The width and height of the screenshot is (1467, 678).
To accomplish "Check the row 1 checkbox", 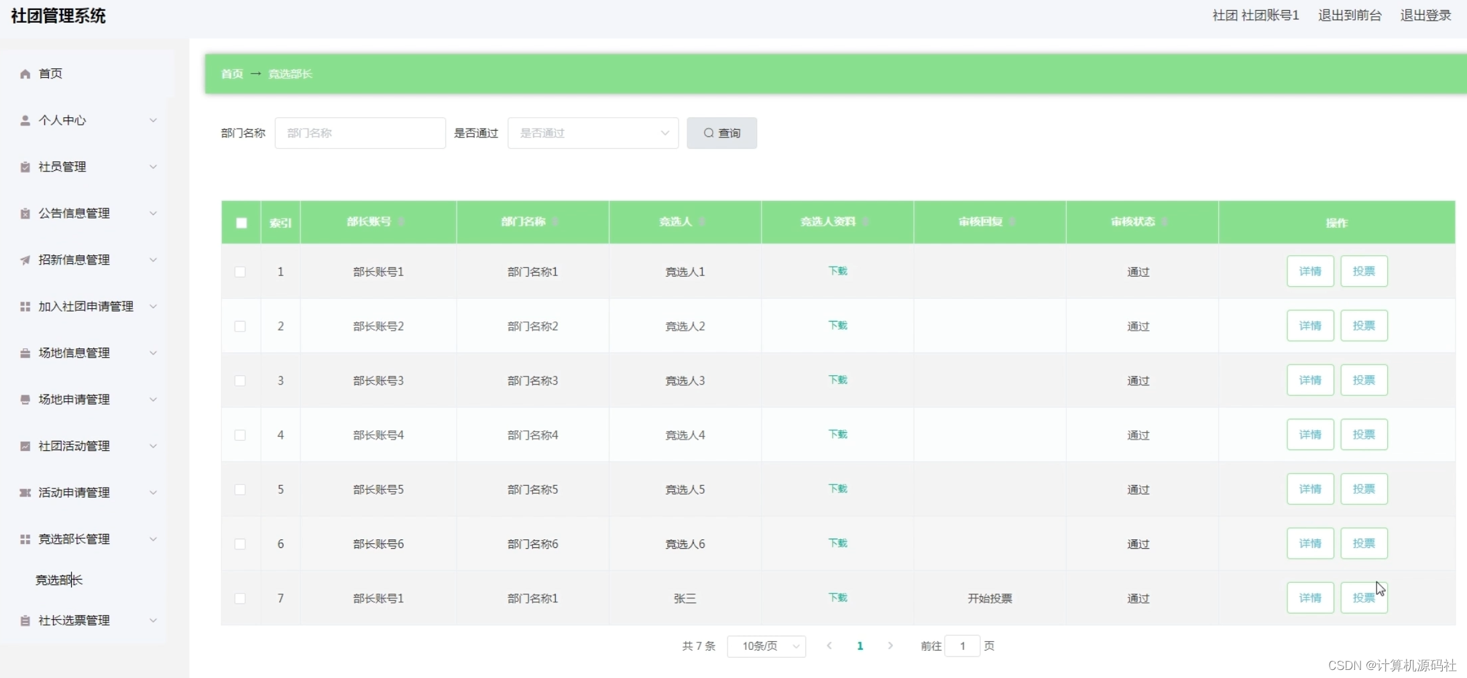I will tap(240, 272).
